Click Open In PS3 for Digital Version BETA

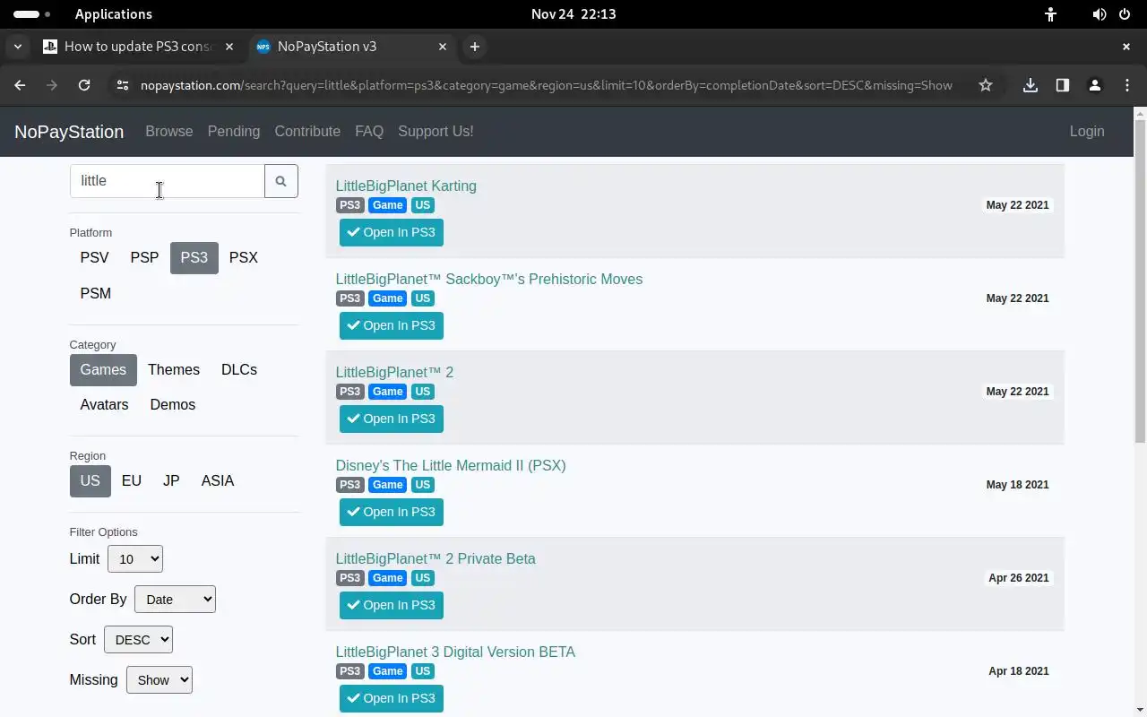pos(392,698)
